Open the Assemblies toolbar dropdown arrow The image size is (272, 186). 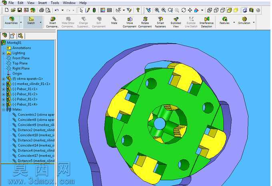pyautogui.click(x=21, y=22)
